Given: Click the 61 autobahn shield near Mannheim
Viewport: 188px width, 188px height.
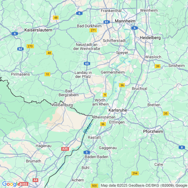Looking at the screenshot, I should pos(106,22).
